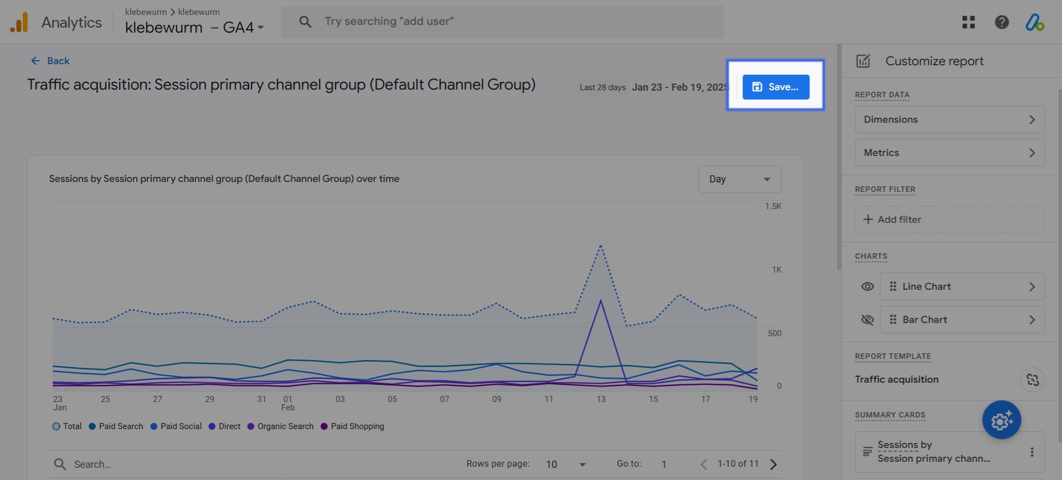This screenshot has width=1062, height=480.
Task: Hide the Line Chart with eye icon
Action: tap(868, 286)
